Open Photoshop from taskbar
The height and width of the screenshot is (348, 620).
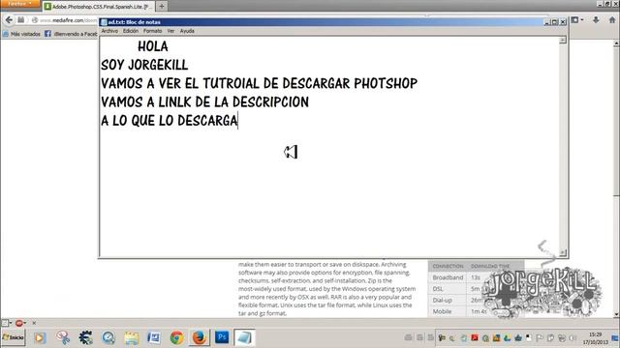tap(222, 337)
